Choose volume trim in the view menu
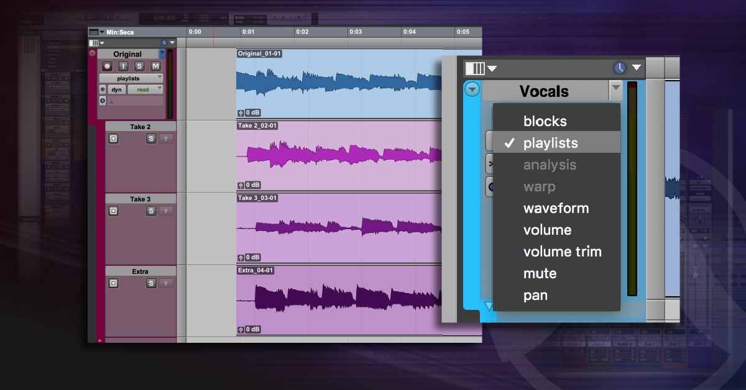 pos(562,252)
